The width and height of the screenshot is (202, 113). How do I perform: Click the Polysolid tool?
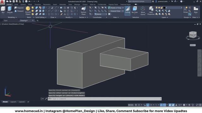tap(19, 8)
